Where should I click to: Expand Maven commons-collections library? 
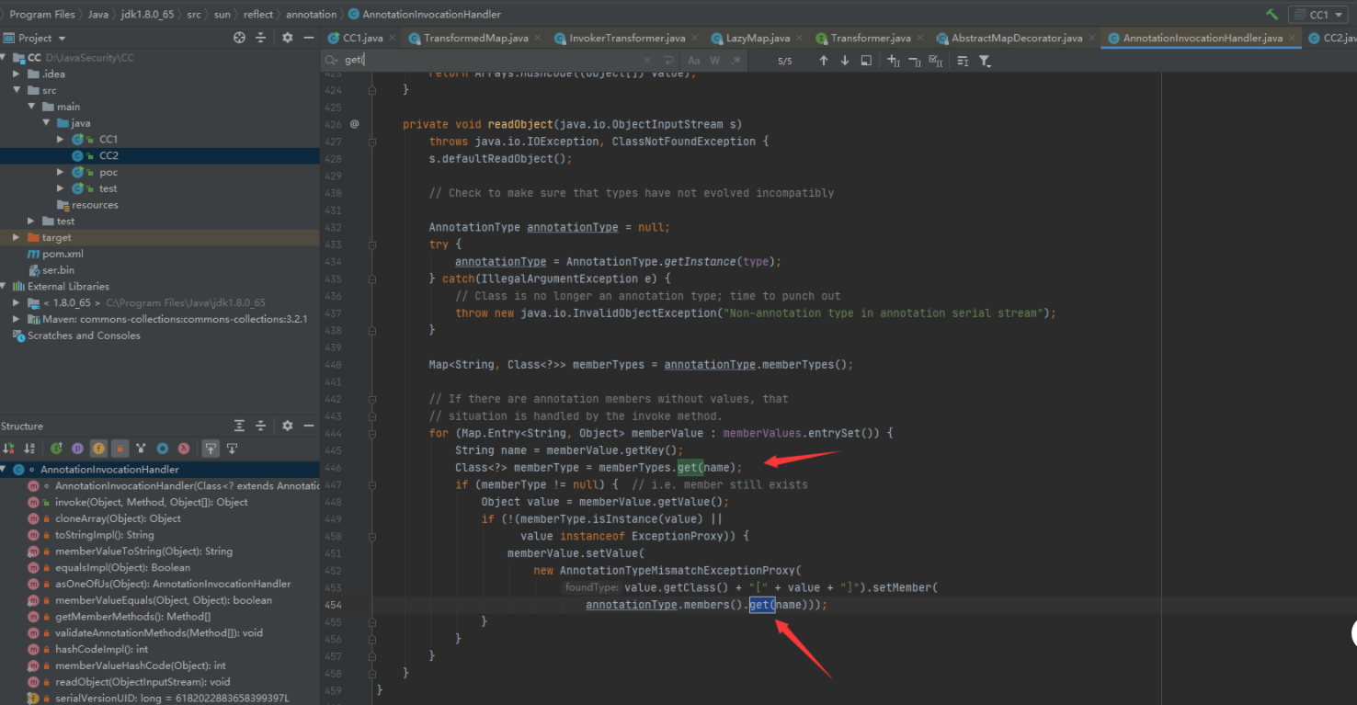tap(17, 319)
